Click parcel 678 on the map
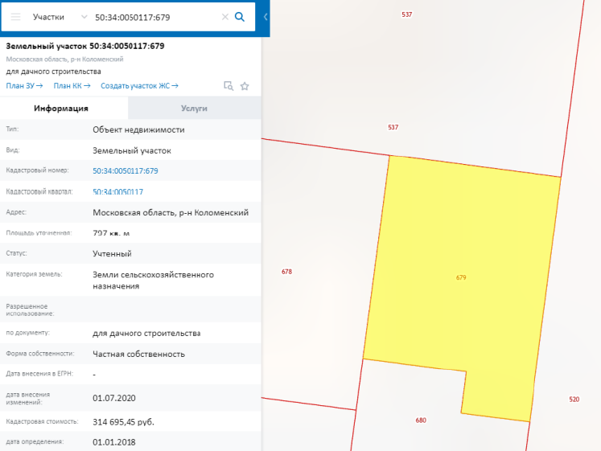Image resolution: width=601 pixels, height=451 pixels. pyautogui.click(x=306, y=272)
